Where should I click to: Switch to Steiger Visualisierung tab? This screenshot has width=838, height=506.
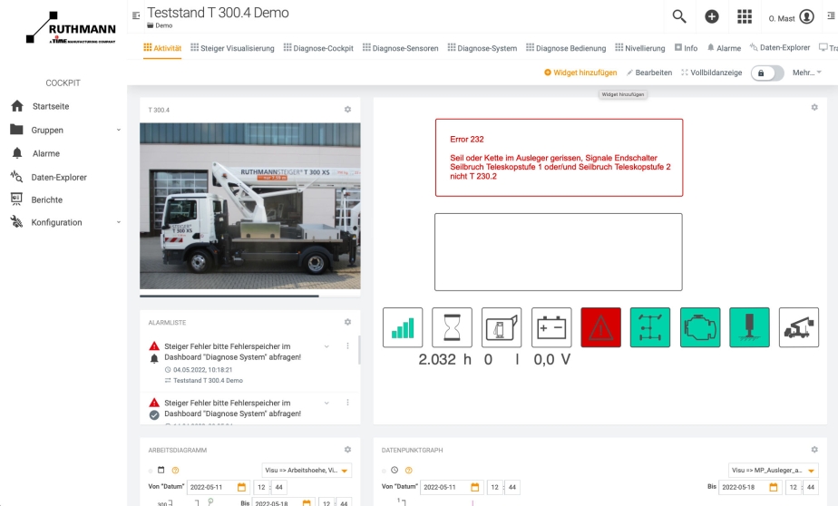pyautogui.click(x=232, y=48)
